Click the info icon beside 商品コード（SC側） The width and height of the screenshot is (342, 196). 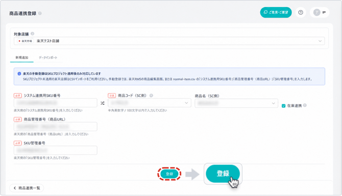pyautogui.click(x=151, y=96)
